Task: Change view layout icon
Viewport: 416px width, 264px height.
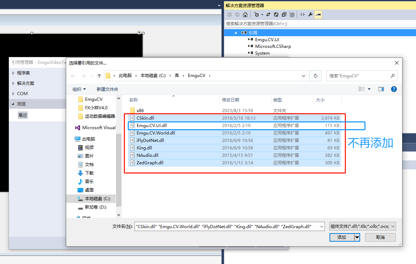Action: coord(361,89)
